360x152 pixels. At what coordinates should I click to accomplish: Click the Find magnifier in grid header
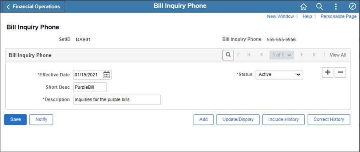[228, 55]
